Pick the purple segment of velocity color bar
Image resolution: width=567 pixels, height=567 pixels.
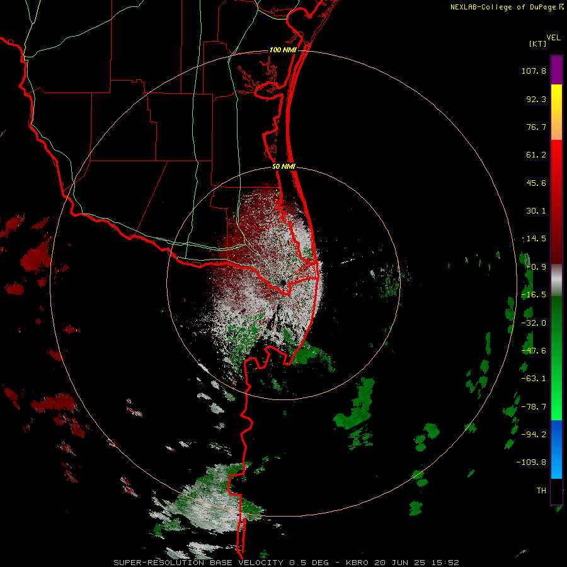[x=556, y=70]
